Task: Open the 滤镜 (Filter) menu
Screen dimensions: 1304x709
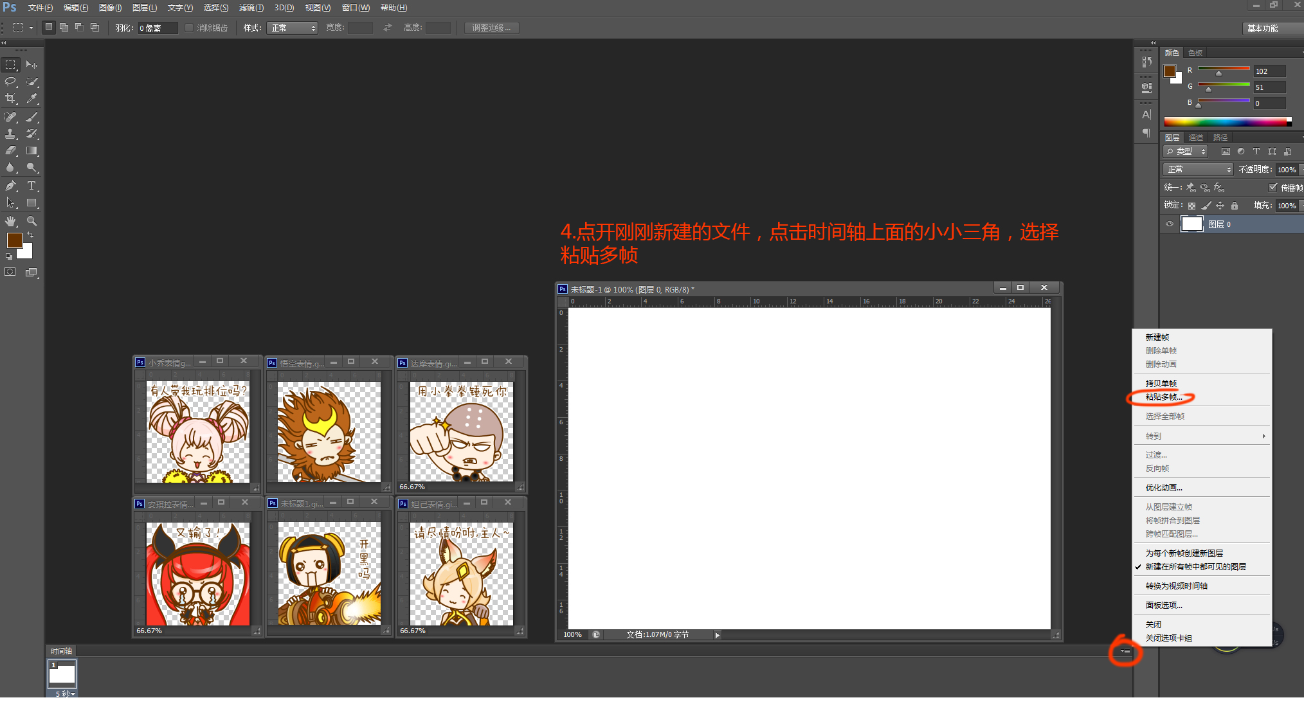Action: point(251,8)
